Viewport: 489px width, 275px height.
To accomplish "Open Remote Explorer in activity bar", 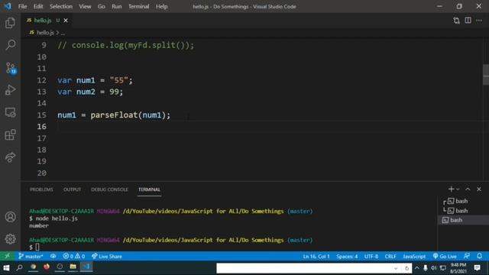I will coord(10,112).
